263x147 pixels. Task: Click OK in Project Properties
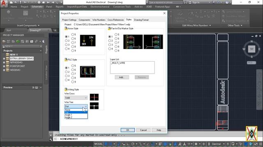point(128,130)
